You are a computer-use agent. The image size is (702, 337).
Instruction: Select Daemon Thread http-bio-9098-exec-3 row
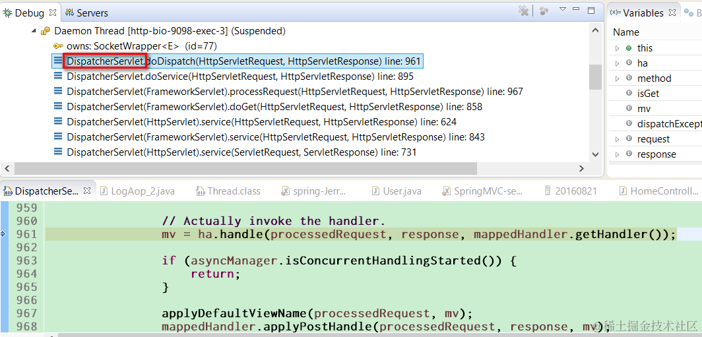click(x=170, y=31)
